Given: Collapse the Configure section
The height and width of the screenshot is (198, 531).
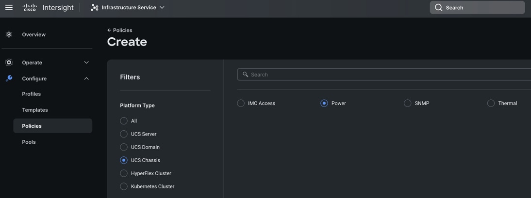Looking at the screenshot, I should [x=86, y=78].
